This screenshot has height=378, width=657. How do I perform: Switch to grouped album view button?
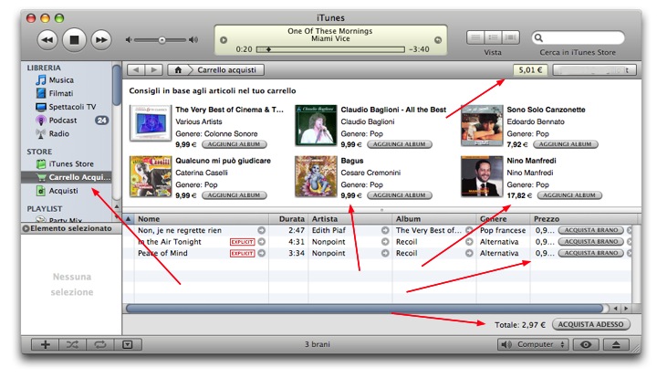[493, 37]
